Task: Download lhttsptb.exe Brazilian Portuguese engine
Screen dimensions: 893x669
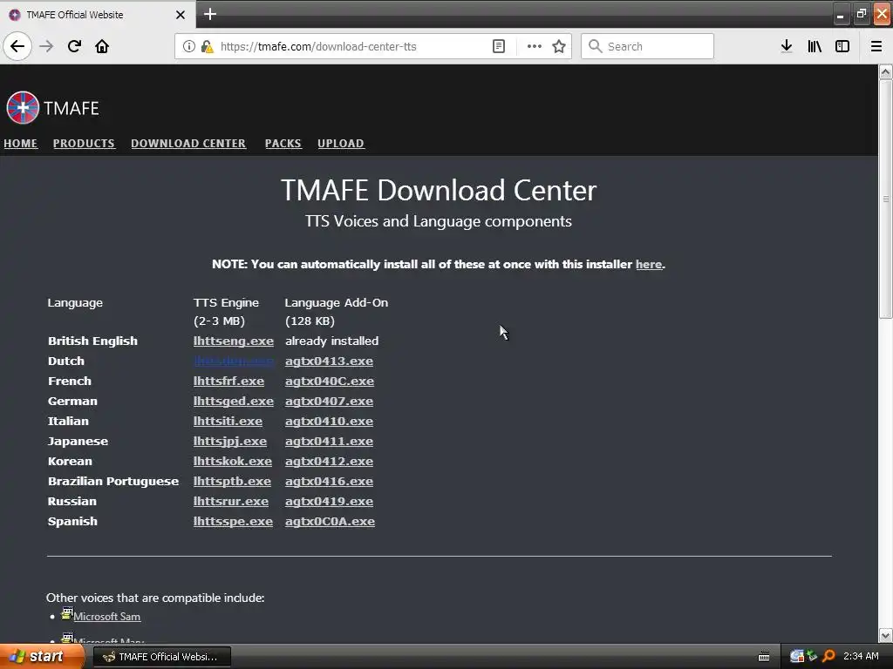Action: 232,481
